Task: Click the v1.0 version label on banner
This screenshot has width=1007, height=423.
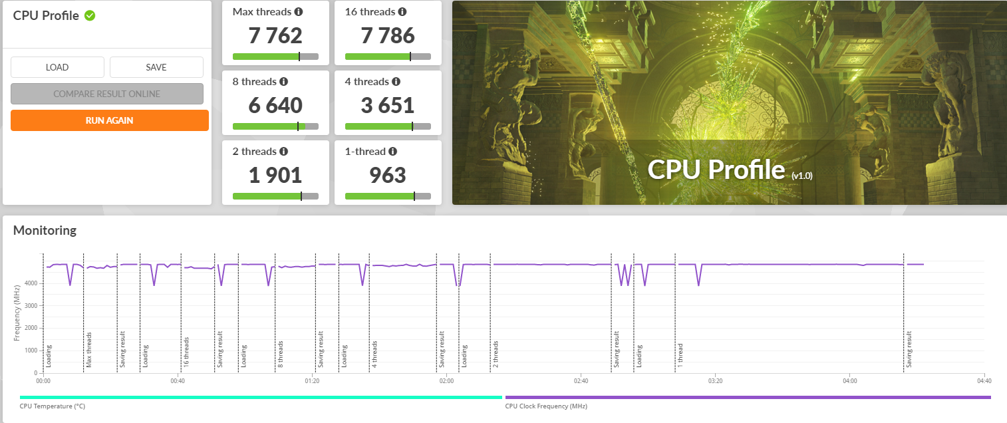Action: pyautogui.click(x=801, y=176)
